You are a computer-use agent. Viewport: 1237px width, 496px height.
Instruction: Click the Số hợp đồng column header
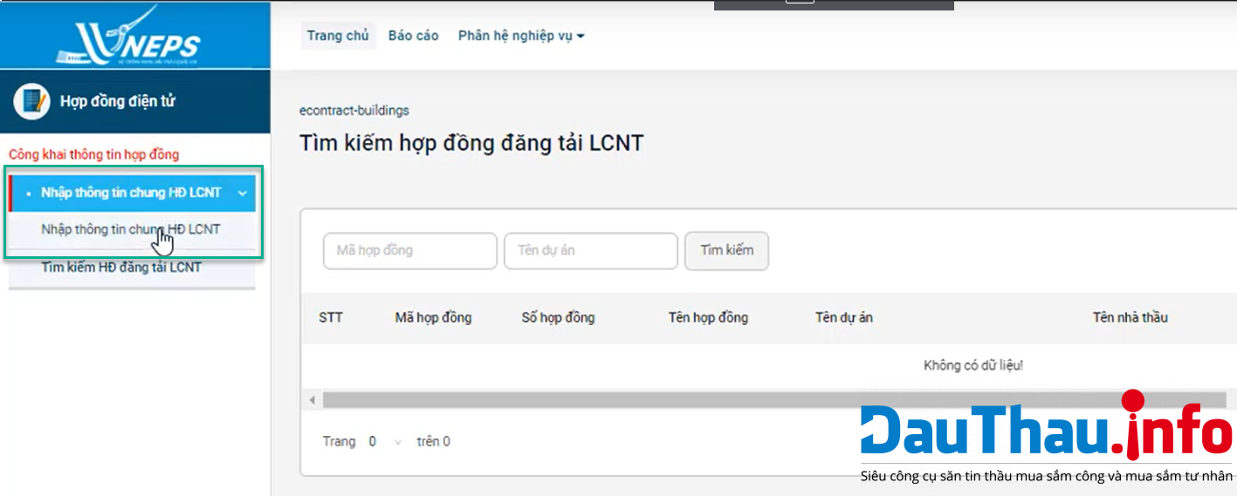pos(558,317)
